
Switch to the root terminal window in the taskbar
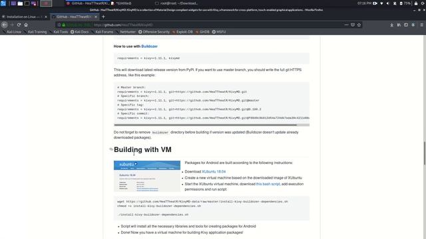pyautogui.click(x=176, y=3)
